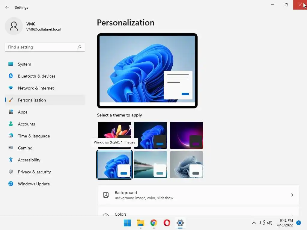Launch Opera from the taskbar
The height and width of the screenshot is (230, 307).
coord(167,223)
